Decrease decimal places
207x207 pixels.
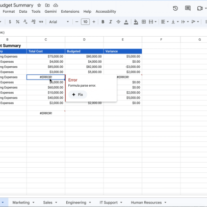pos(25,22)
